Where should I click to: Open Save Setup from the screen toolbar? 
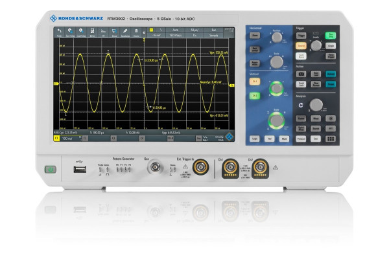click(70, 32)
